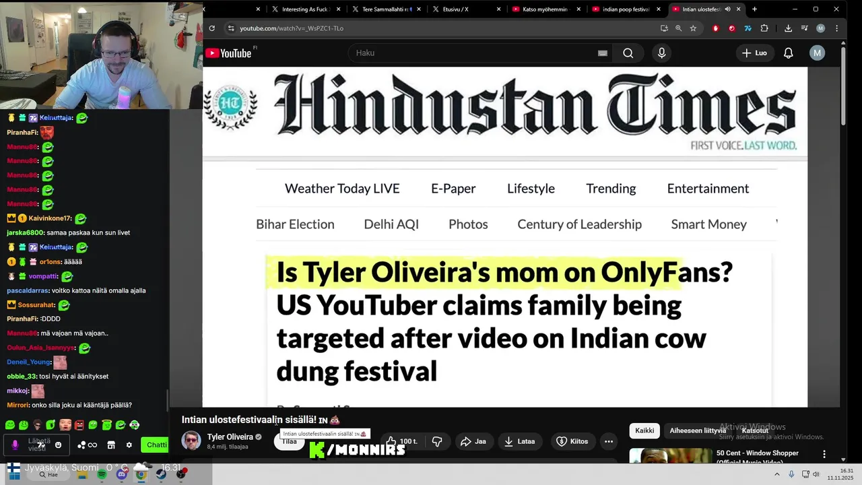Click the page scrollbar down arrow
The image size is (862, 485).
pyautogui.click(x=843, y=459)
